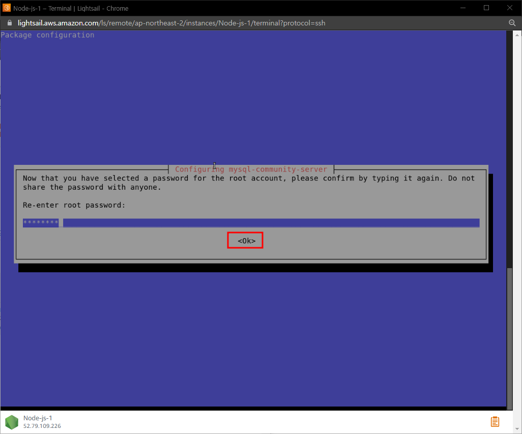The width and height of the screenshot is (522, 434).
Task: Click the Node-js-1 instance name label
Action: (x=38, y=418)
